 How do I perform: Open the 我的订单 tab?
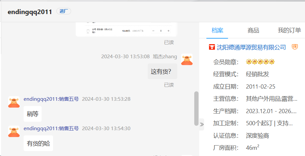tap(289, 30)
